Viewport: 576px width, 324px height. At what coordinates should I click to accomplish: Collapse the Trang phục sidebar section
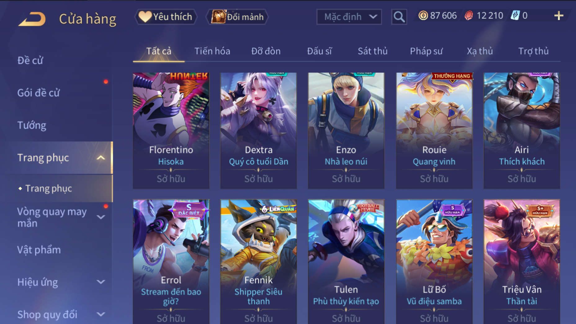(100, 158)
